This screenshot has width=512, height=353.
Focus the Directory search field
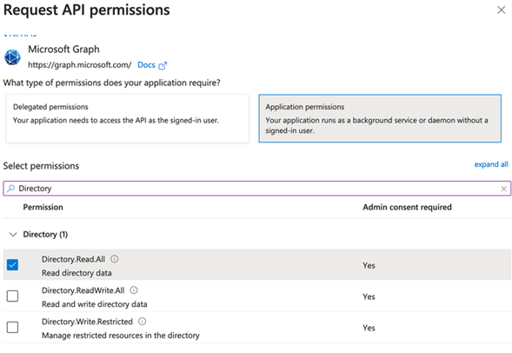[x=257, y=189]
